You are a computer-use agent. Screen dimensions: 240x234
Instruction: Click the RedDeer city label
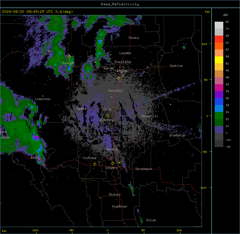123,71
